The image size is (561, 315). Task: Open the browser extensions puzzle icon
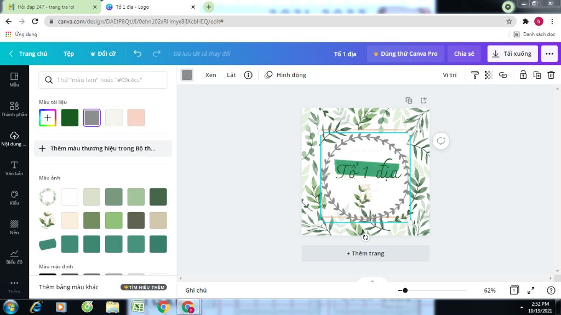[525, 21]
